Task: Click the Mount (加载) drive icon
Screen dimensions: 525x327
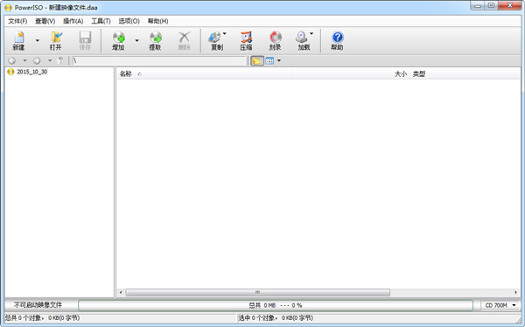Action: [x=302, y=38]
